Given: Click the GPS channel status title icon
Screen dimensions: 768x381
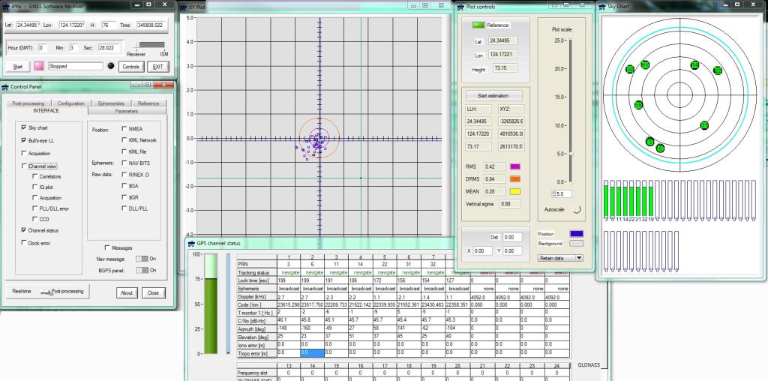Looking at the screenshot, I should click(191, 243).
